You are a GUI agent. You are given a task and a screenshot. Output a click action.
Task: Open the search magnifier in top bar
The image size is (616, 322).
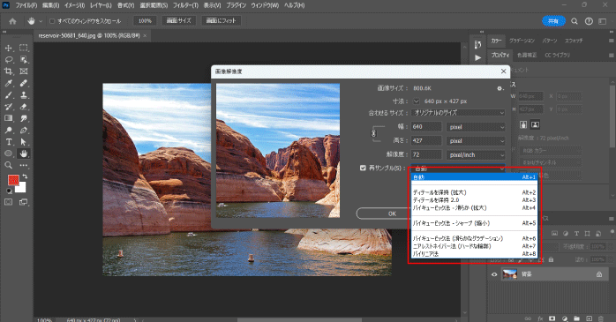tap(575, 21)
